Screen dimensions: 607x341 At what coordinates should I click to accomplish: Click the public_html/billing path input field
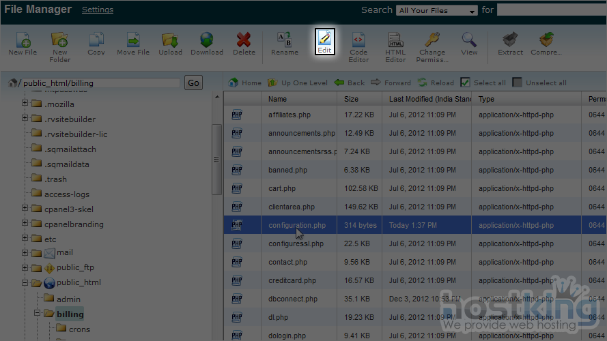[x=99, y=83]
